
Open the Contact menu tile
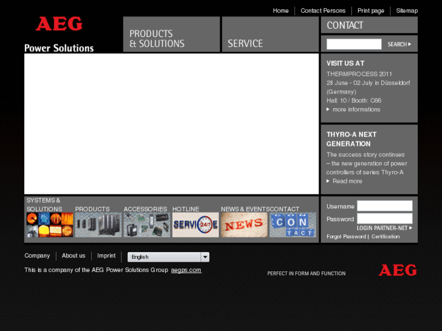click(369, 25)
